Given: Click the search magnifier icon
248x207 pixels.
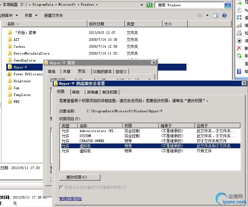Looking at the screenshot, I should pyautogui.click(x=228, y=5).
